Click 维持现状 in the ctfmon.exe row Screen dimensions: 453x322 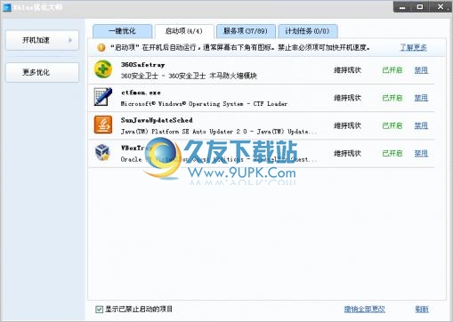coord(347,98)
